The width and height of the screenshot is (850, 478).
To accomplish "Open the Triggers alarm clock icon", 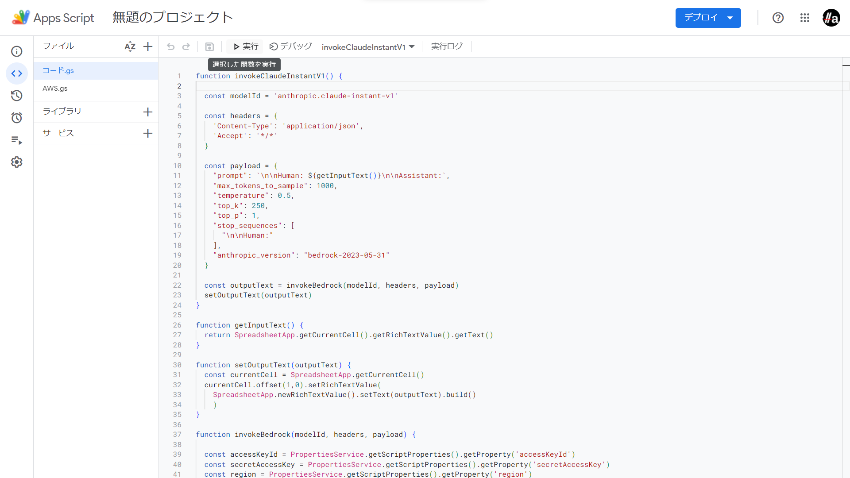I will [x=17, y=118].
